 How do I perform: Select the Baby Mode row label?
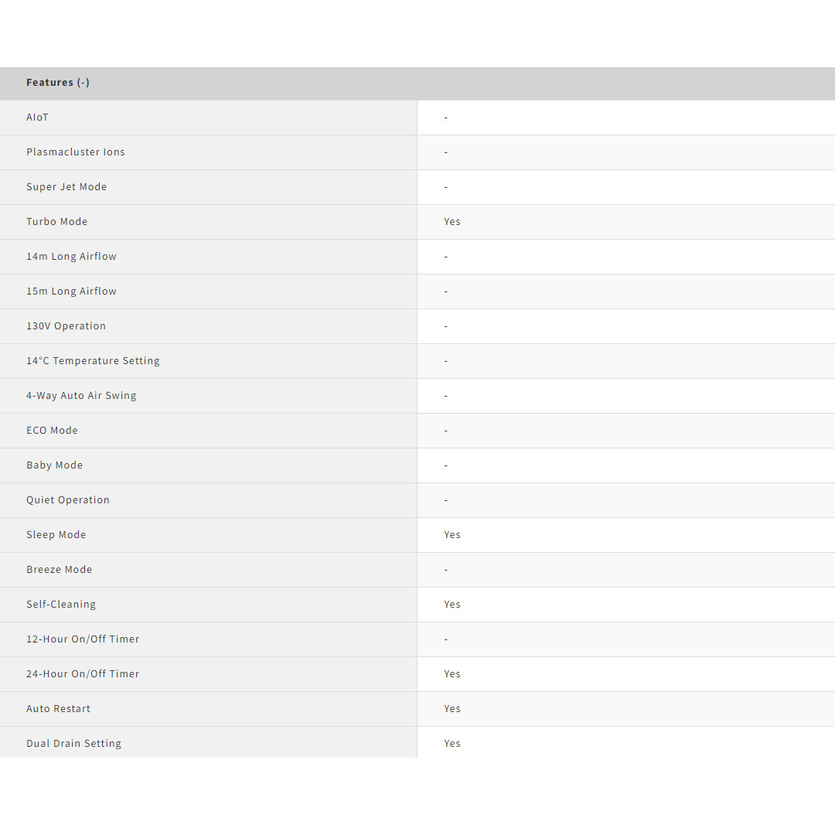54,465
